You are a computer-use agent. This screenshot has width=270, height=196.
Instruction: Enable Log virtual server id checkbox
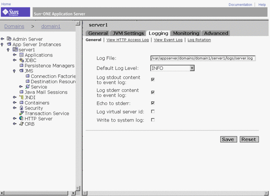pyautogui.click(x=153, y=111)
